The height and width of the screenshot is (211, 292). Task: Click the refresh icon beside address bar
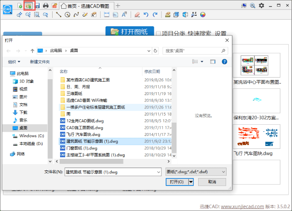(x=155, y=50)
